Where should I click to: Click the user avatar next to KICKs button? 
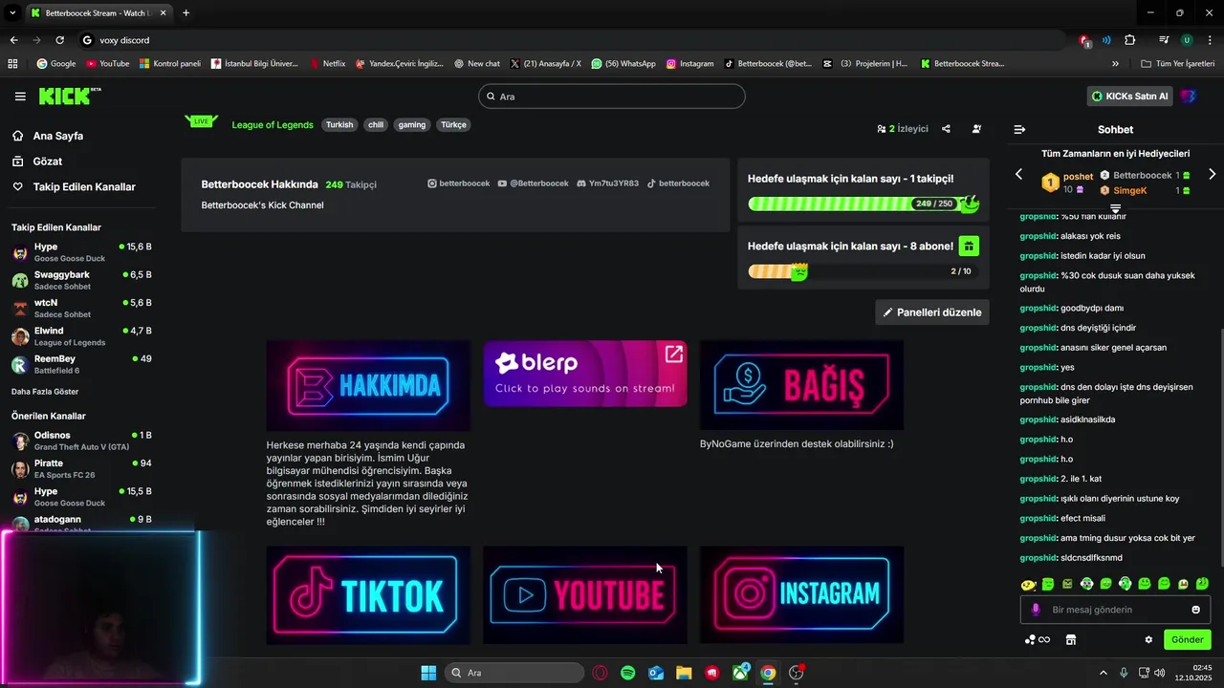(x=1188, y=96)
